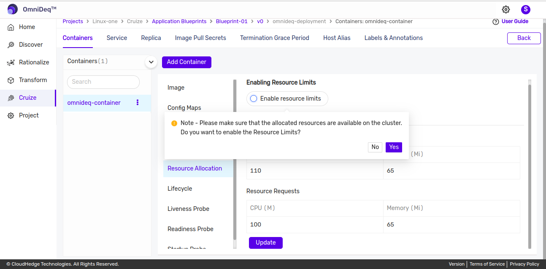This screenshot has width=546, height=269.
Task: Click the Transform cube icon
Action: coord(11,80)
